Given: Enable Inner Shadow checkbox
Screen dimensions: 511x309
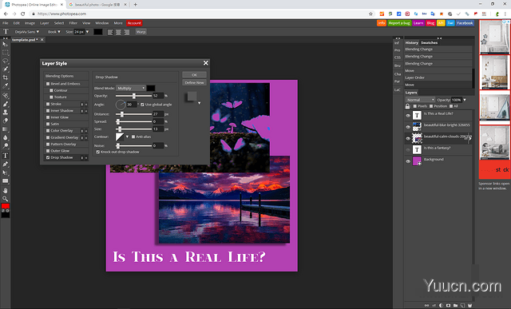Looking at the screenshot, I should click(48, 110).
